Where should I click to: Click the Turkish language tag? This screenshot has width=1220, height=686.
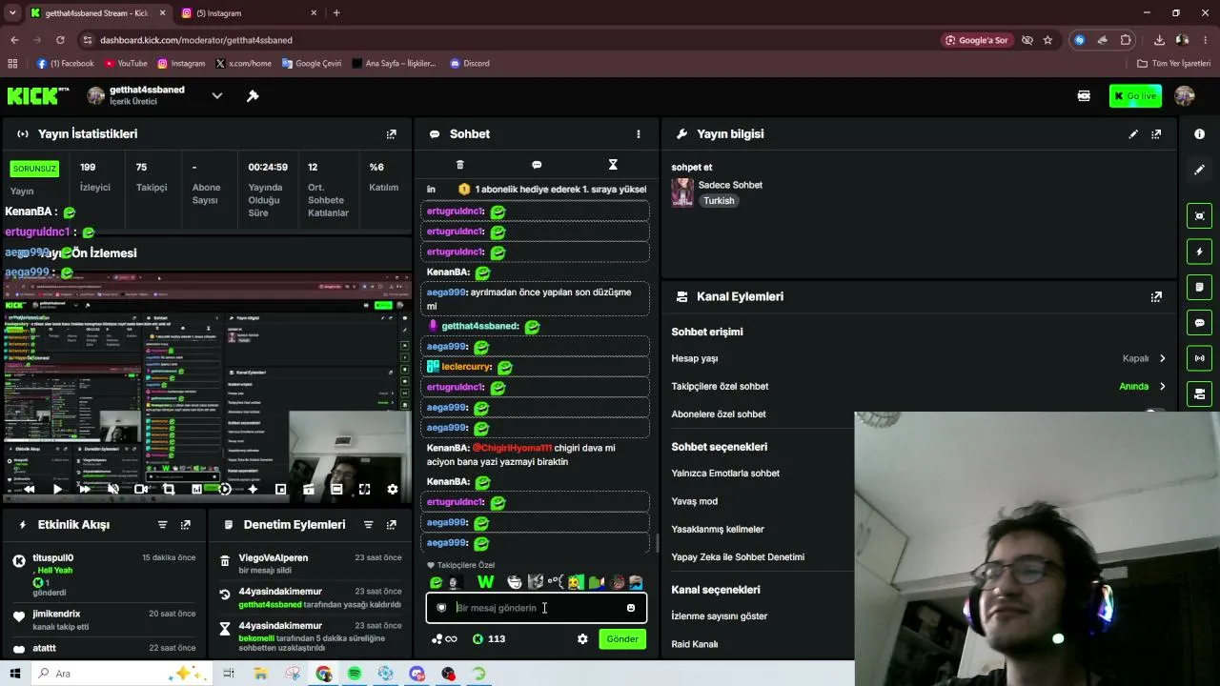pos(720,201)
